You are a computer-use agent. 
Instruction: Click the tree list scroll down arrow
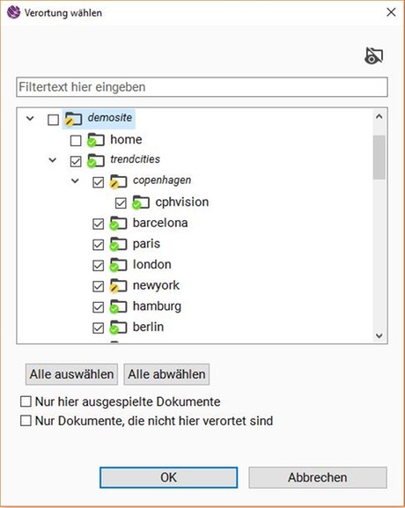(379, 336)
